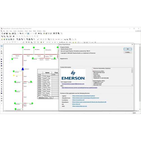
Task: Click the green-yellow sphere toolbar icon
Action: click(41, 42)
